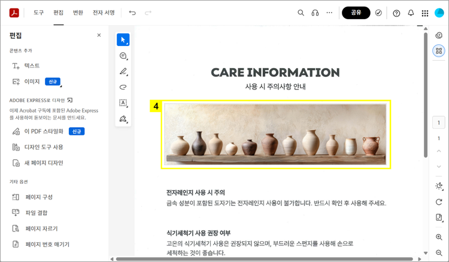The image size is (449, 262).
Task: Go to next page with down chevron
Action: tap(439, 167)
